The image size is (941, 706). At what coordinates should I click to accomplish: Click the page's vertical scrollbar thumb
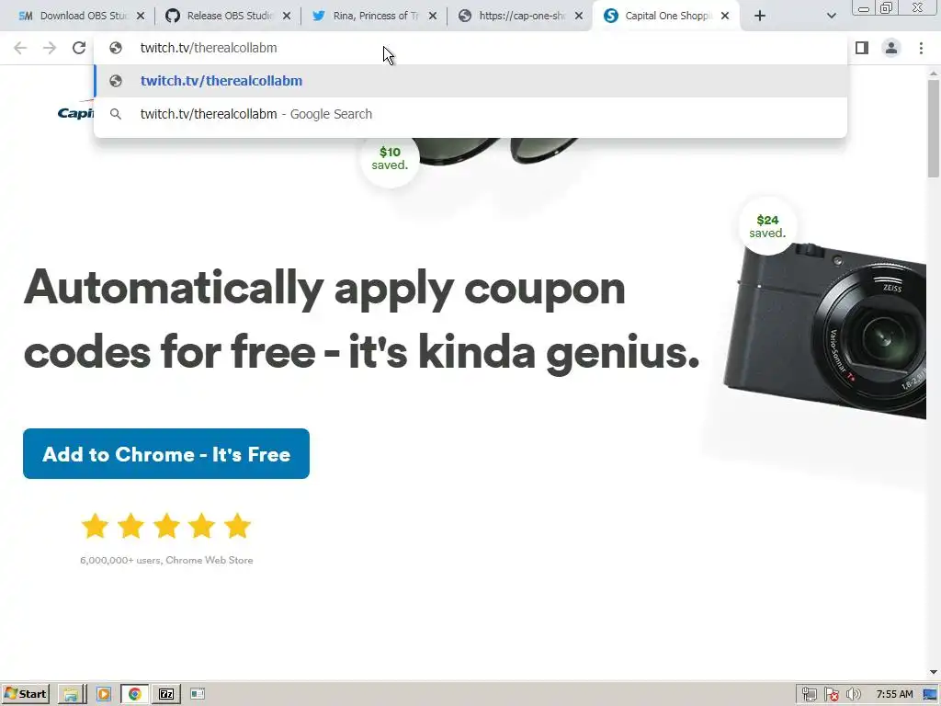[934, 128]
